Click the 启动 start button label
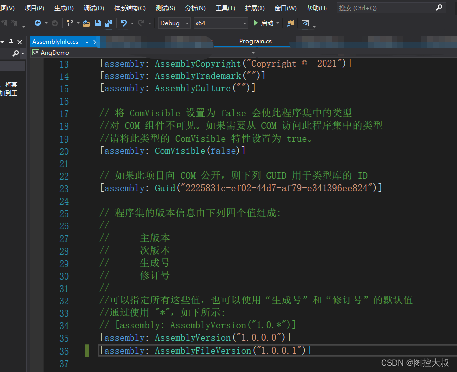Image resolution: width=457 pixels, height=372 pixels. pos(267,23)
